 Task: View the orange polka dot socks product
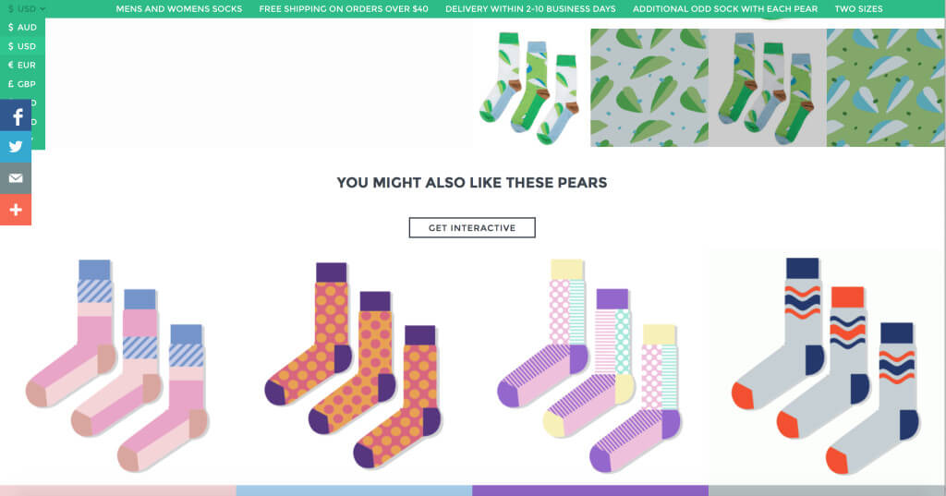point(355,365)
